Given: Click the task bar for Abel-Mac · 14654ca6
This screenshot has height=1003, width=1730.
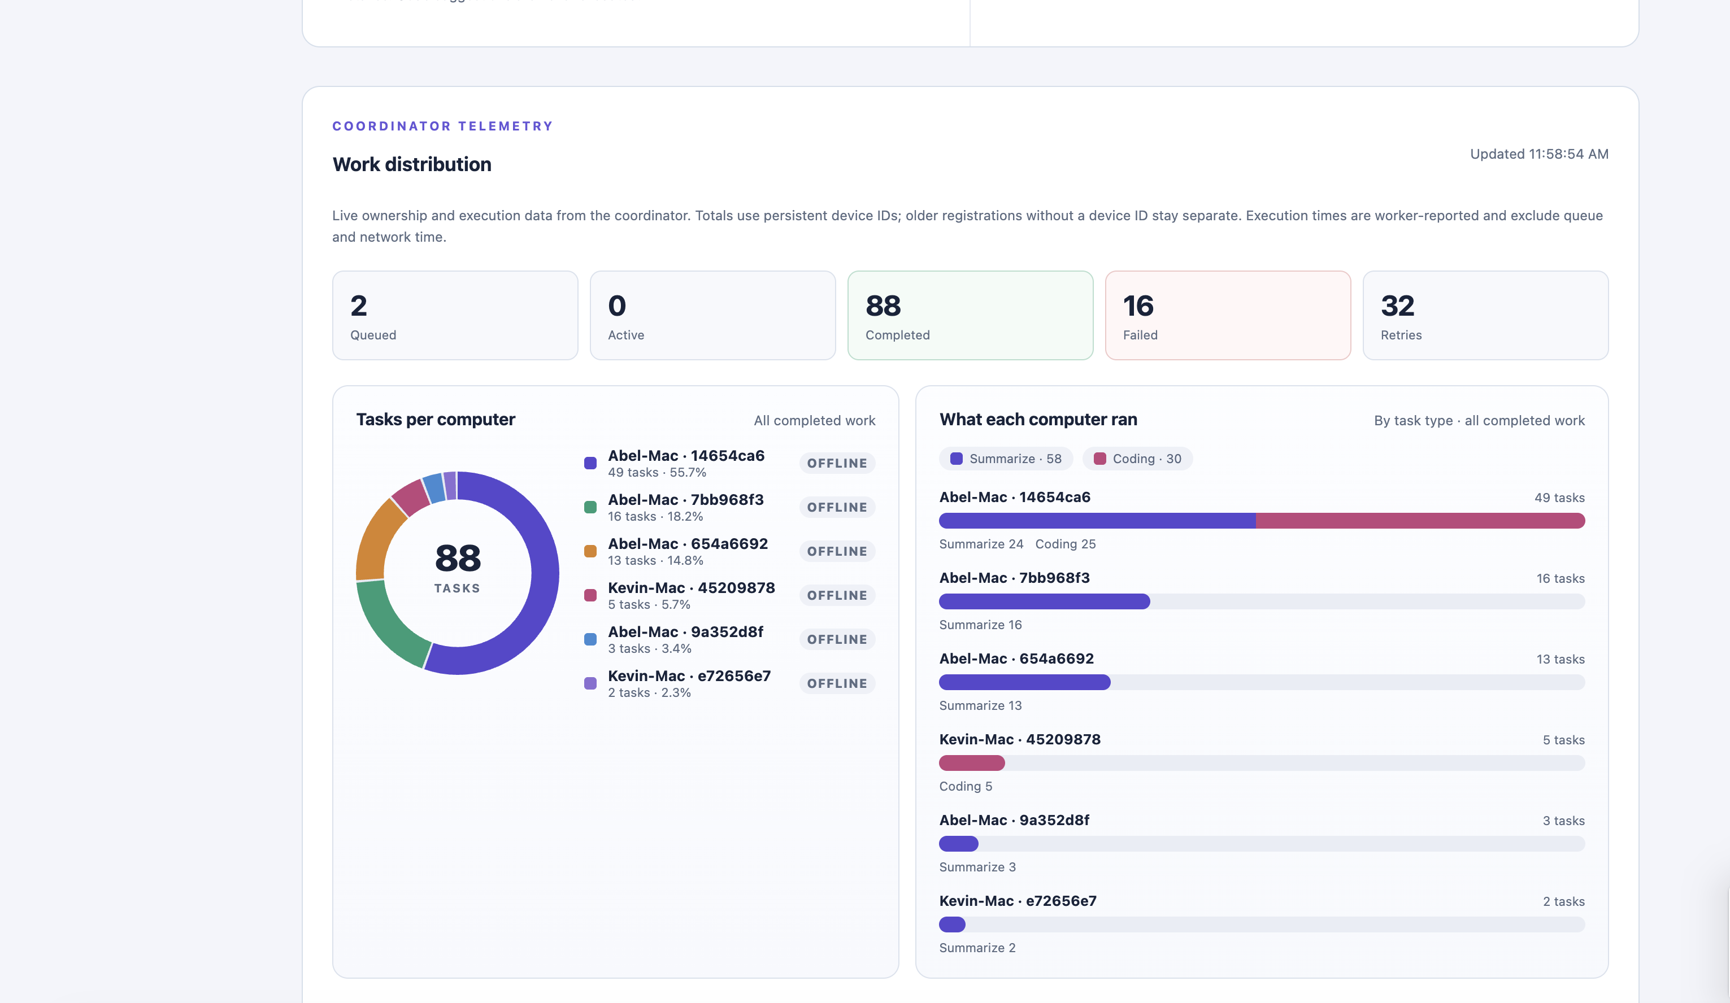Looking at the screenshot, I should click(x=1262, y=521).
